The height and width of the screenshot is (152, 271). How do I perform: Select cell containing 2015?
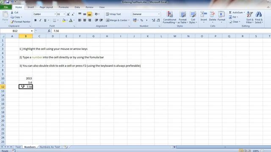coord(25,79)
